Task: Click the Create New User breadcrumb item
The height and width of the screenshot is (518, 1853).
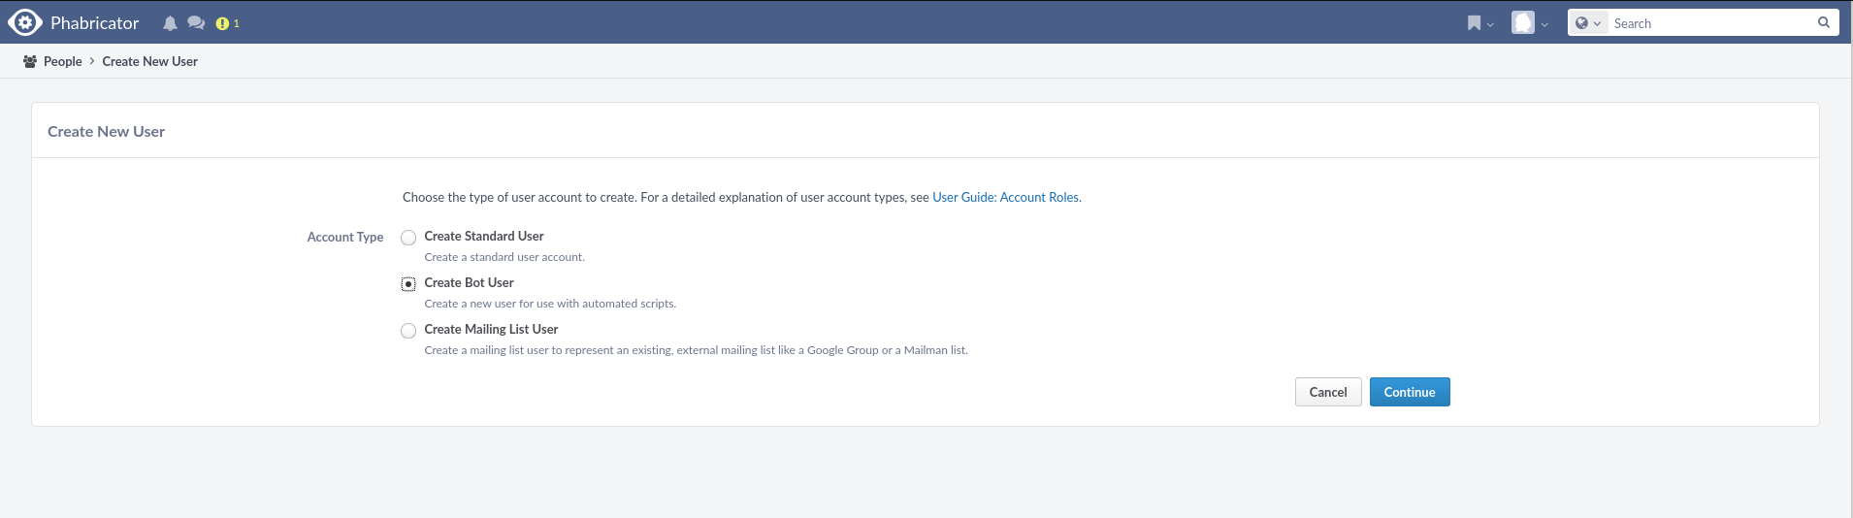Action: click(149, 61)
